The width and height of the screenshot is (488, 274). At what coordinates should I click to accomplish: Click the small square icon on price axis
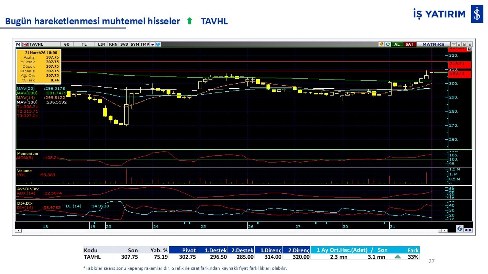469,49
